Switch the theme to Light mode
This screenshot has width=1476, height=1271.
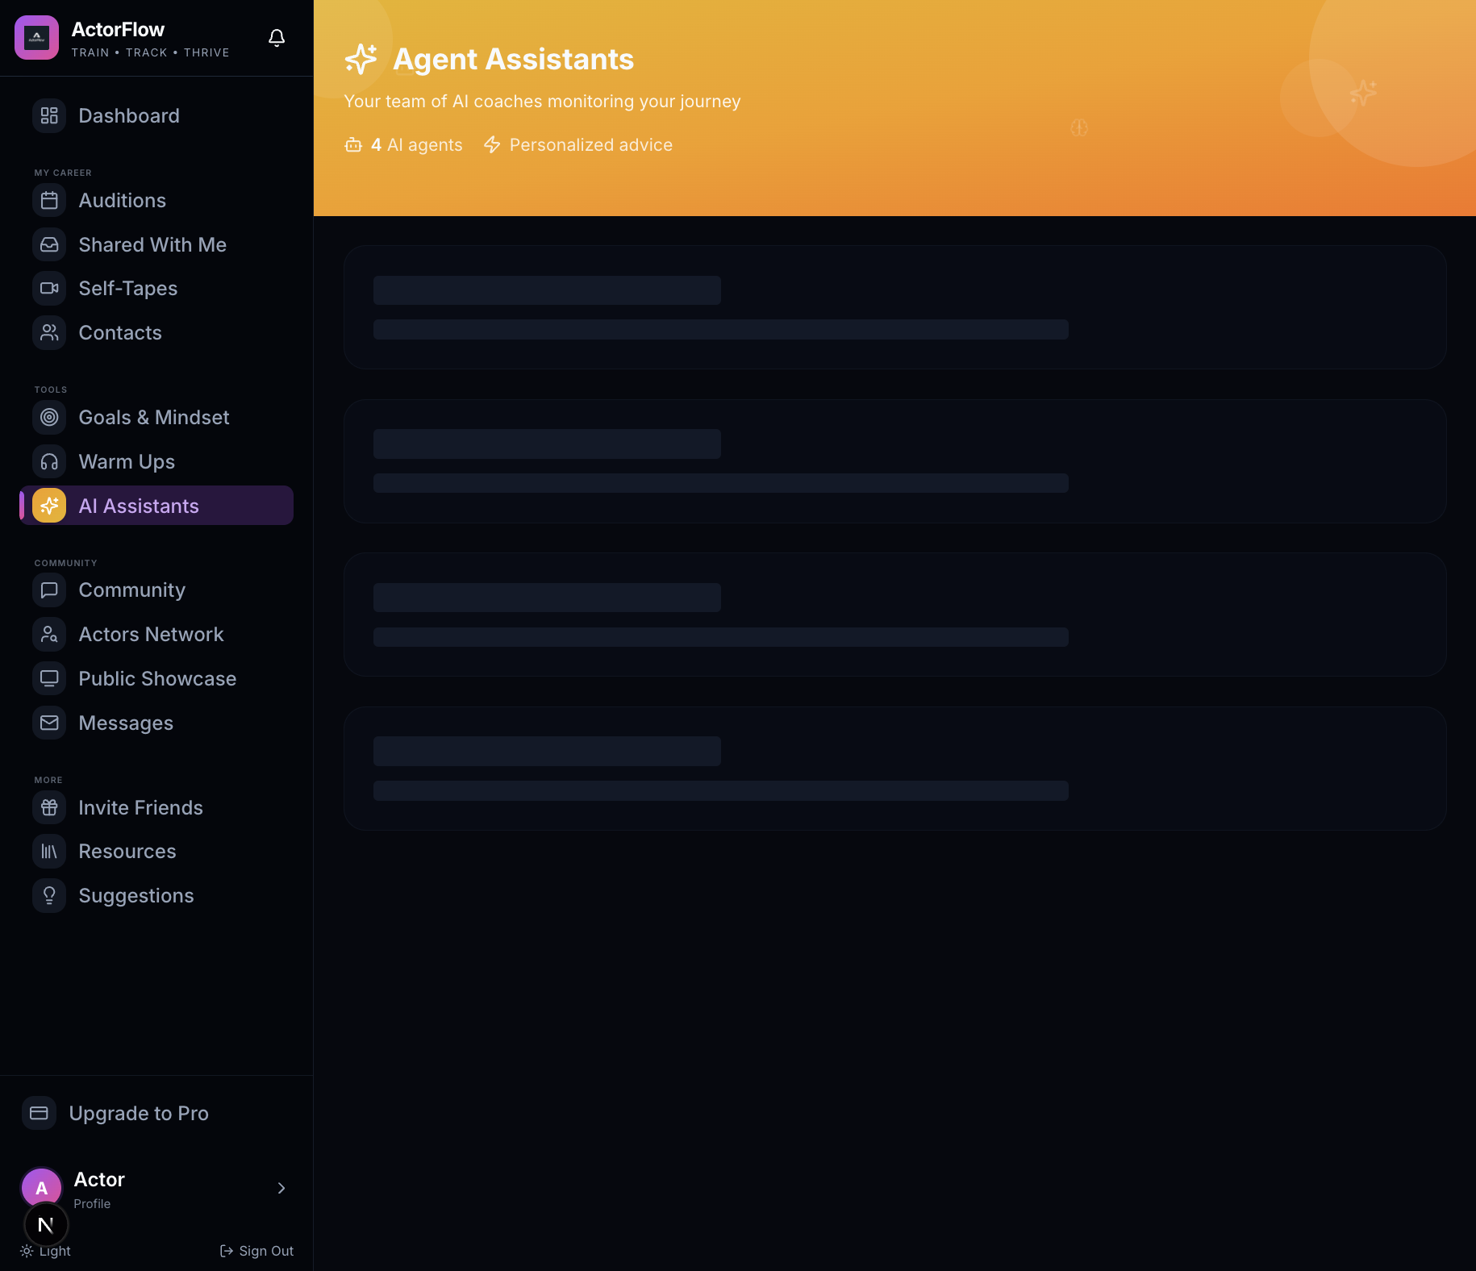tap(45, 1250)
